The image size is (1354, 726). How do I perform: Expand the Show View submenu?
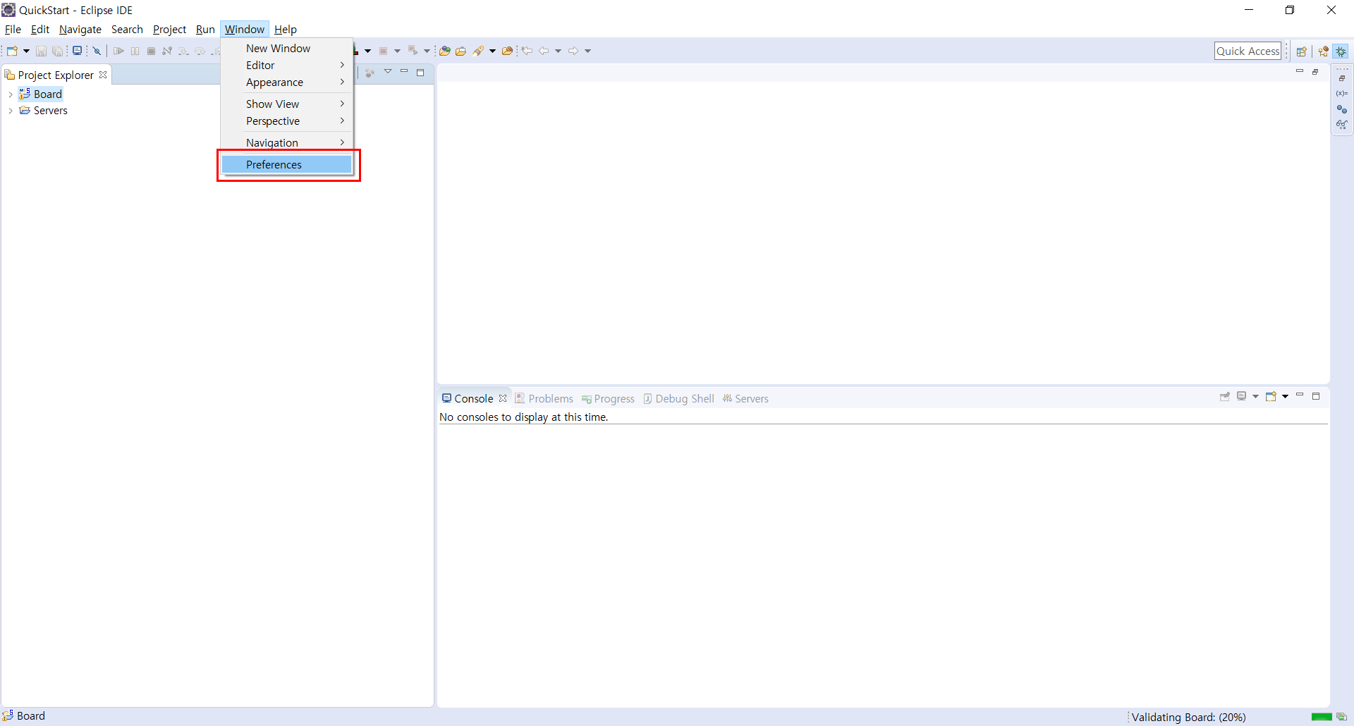pos(286,104)
